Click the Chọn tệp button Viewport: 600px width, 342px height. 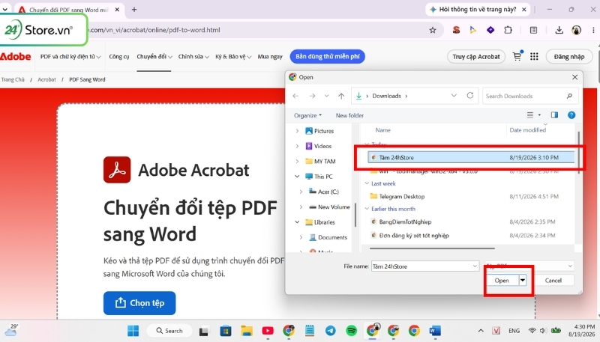(x=139, y=303)
